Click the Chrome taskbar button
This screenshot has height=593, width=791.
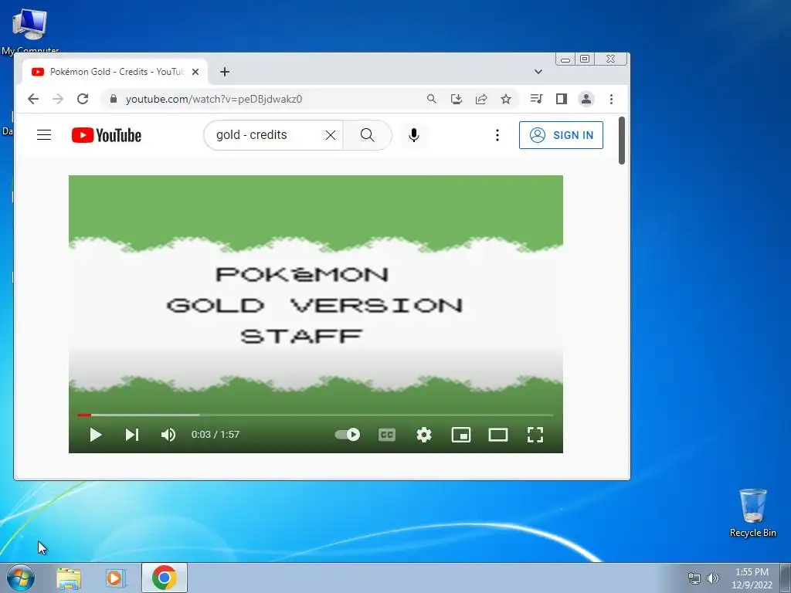(x=165, y=578)
